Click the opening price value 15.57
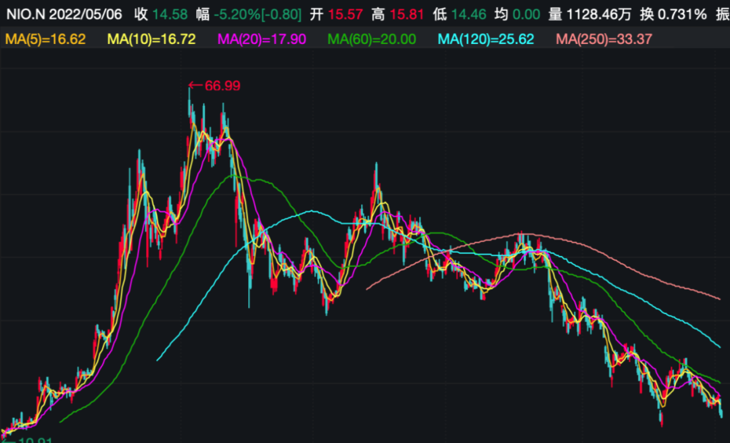 point(345,14)
